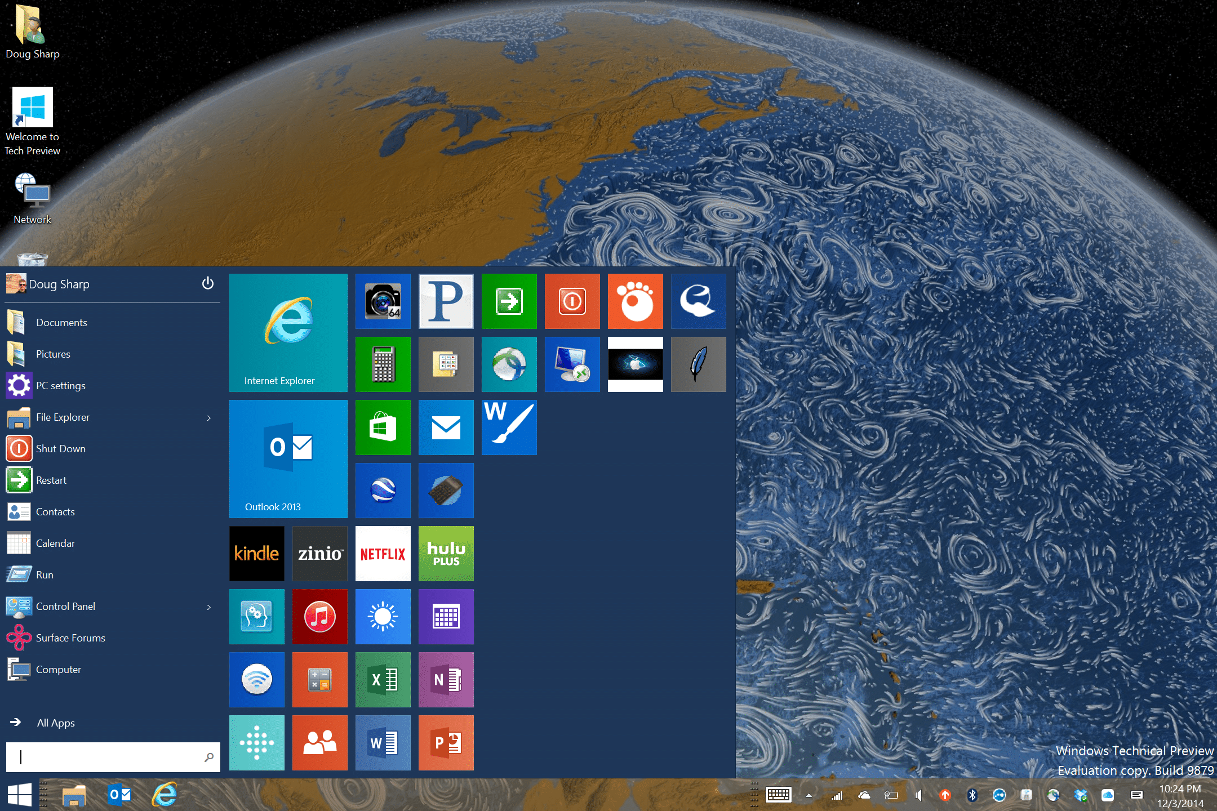This screenshot has width=1217, height=811.
Task: Open the Mail envelope tile
Action: tap(446, 427)
